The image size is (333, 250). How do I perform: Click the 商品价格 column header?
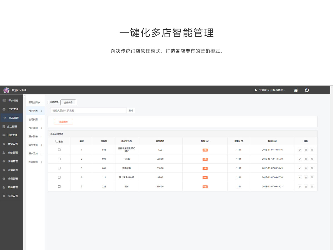pos(160,141)
